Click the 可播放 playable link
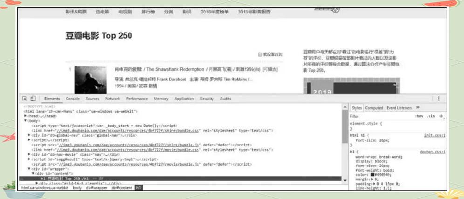This screenshot has width=464, height=199. (270, 69)
